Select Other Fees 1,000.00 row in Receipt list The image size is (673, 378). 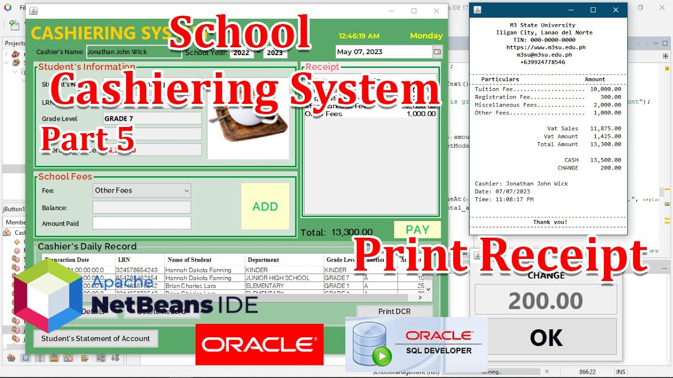click(x=371, y=114)
